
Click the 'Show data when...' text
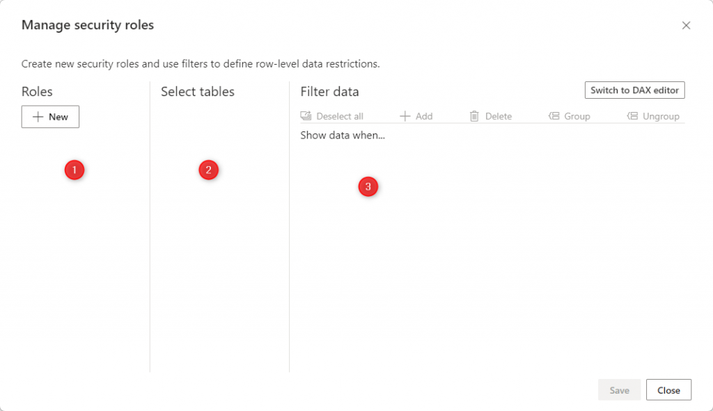click(343, 135)
